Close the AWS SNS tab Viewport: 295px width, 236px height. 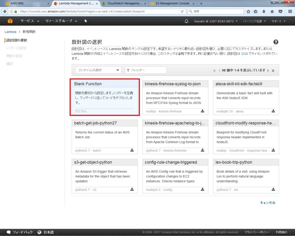click(48, 3)
